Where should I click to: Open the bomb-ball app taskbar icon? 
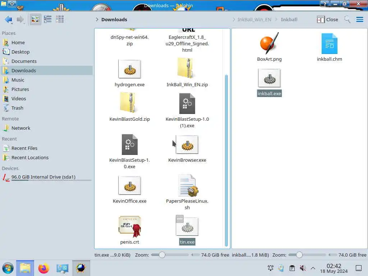pos(81,268)
